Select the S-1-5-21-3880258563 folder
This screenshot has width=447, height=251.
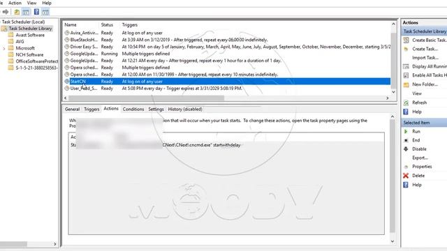click(37, 68)
